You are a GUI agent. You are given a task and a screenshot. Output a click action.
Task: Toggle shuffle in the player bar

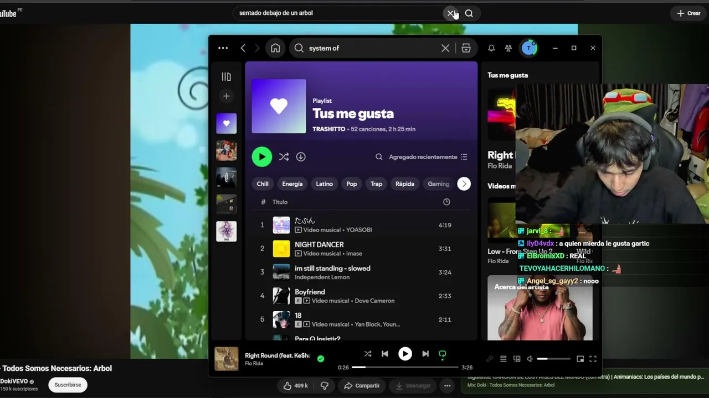click(x=368, y=354)
